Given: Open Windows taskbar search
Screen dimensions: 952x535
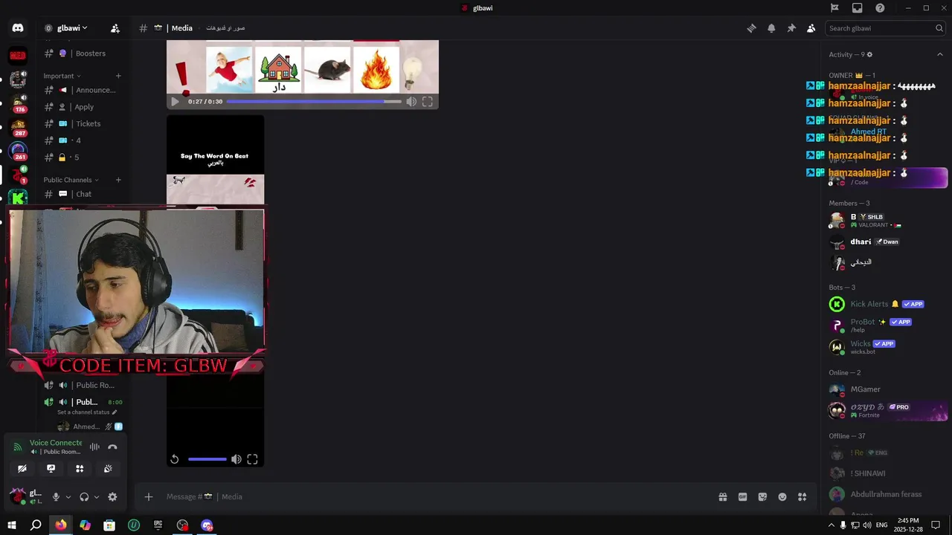Looking at the screenshot, I should tap(36, 525).
